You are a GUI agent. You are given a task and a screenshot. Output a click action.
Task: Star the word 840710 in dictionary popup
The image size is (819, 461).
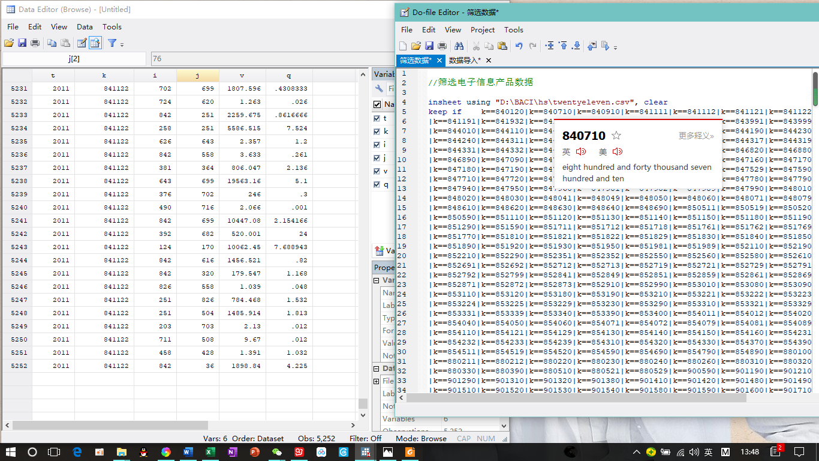(616, 136)
